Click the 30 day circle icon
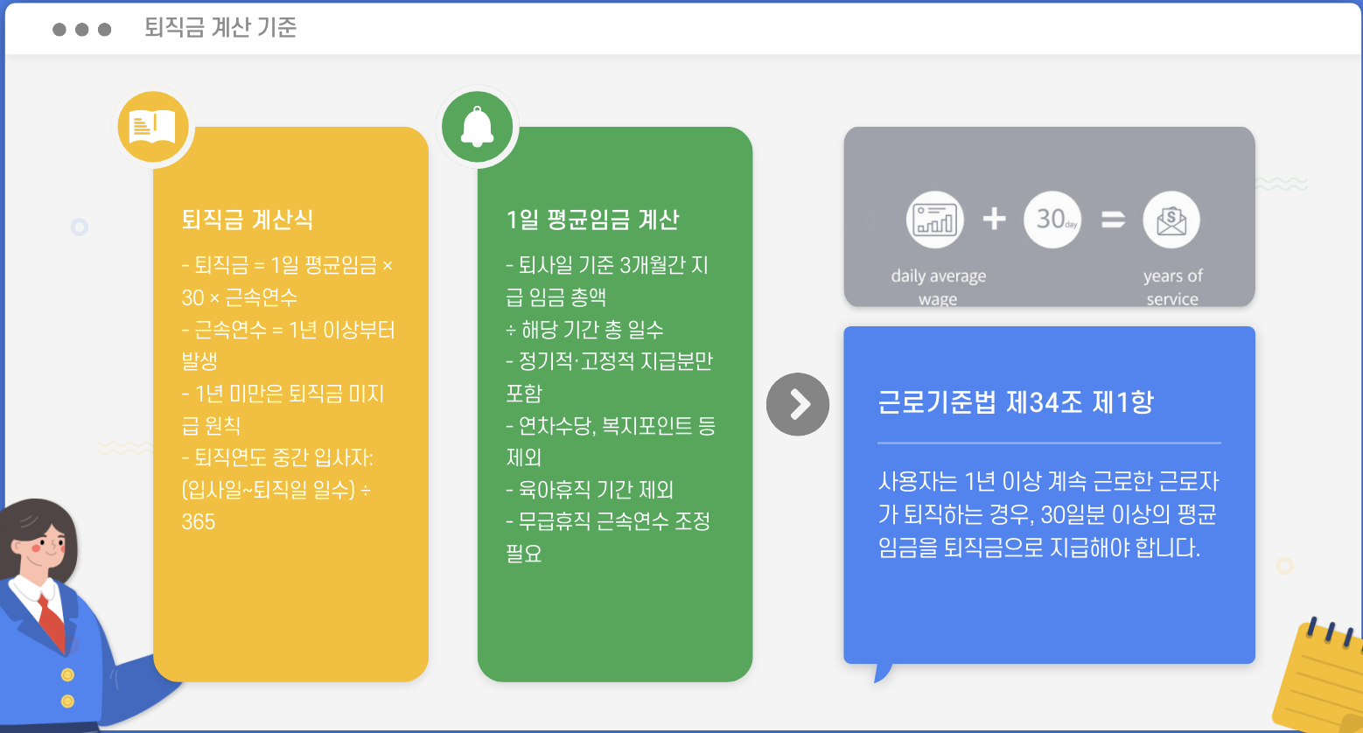Image resolution: width=1363 pixels, height=733 pixels. pos(1052,220)
